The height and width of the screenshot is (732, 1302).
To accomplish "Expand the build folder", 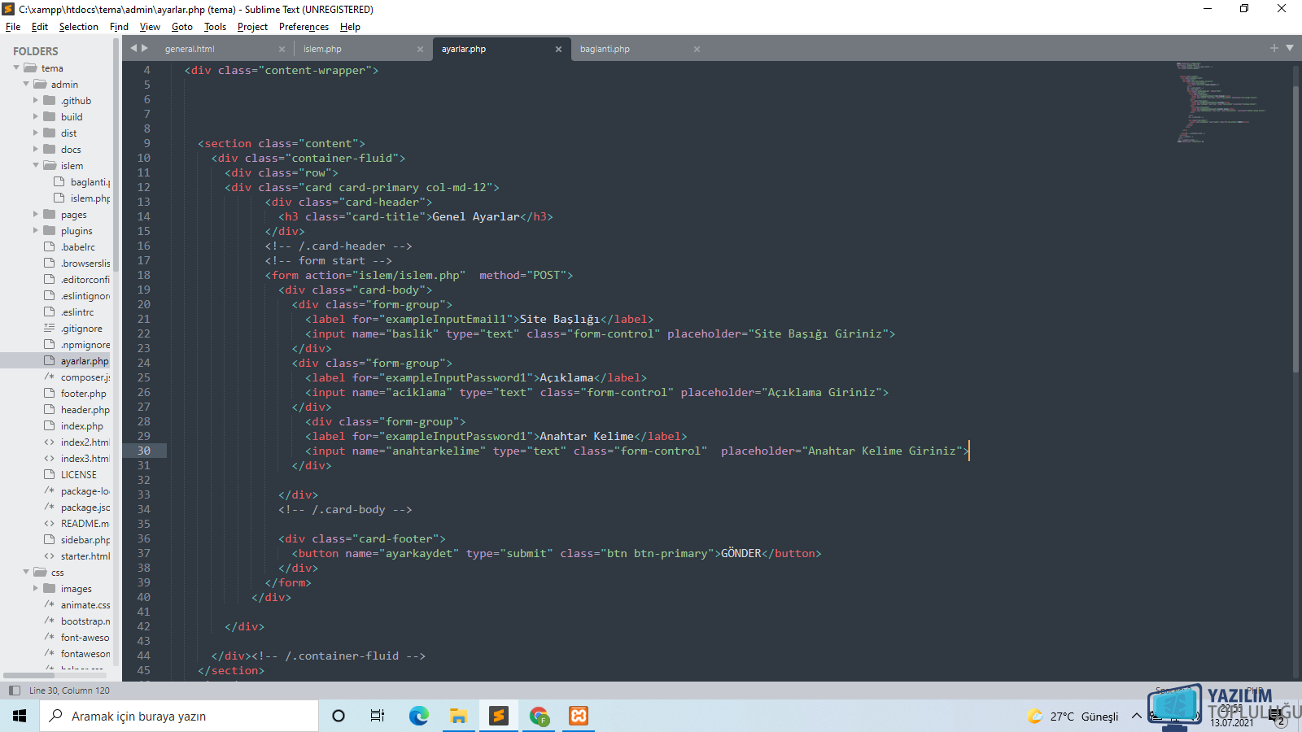I will (x=36, y=117).
